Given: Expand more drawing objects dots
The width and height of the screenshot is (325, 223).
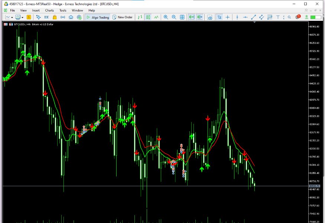Looking at the screenshot, I should coord(284,17).
